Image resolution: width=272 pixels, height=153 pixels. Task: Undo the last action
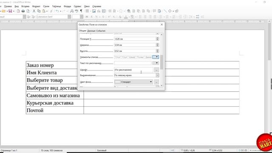click(57, 11)
